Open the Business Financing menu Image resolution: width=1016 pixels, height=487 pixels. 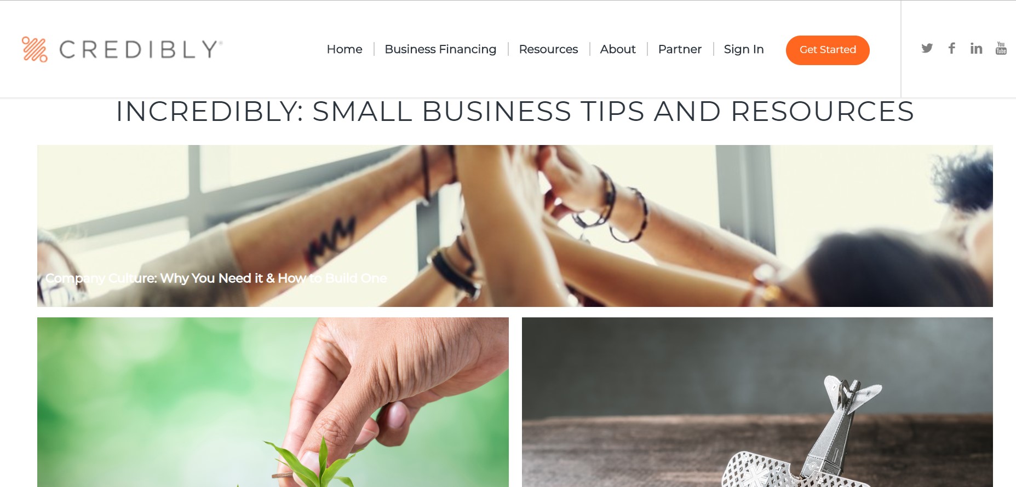(440, 49)
